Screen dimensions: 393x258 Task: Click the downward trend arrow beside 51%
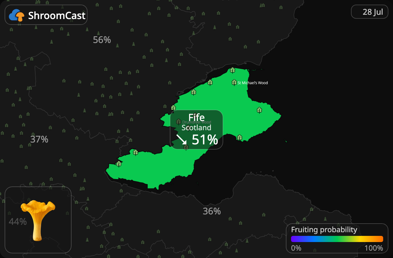point(181,139)
